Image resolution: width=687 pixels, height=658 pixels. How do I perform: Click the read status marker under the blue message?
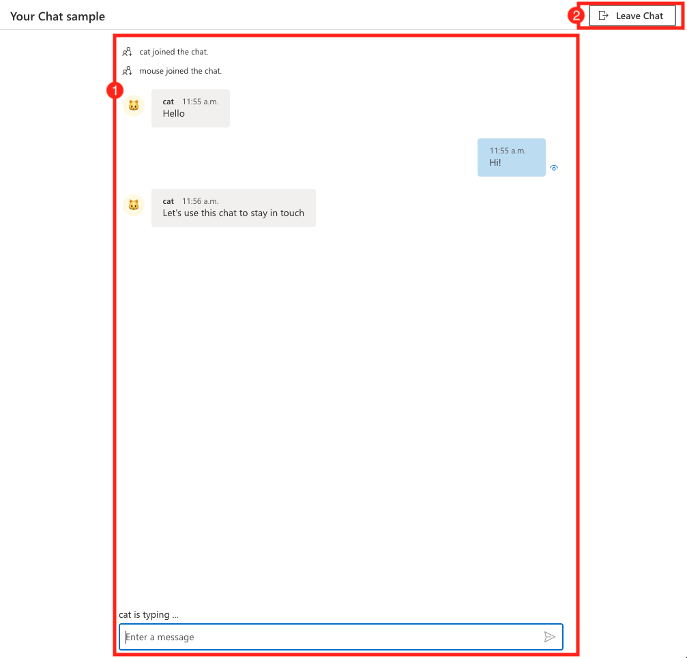(553, 167)
